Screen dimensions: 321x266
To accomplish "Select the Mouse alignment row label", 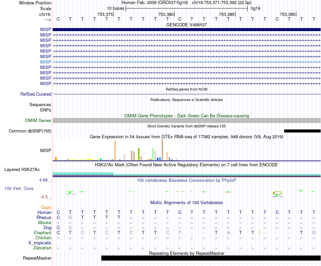I will point(45,223).
